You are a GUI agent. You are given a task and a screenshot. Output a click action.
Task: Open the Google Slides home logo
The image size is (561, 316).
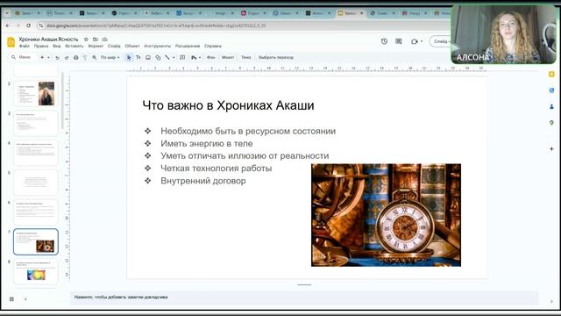11,42
